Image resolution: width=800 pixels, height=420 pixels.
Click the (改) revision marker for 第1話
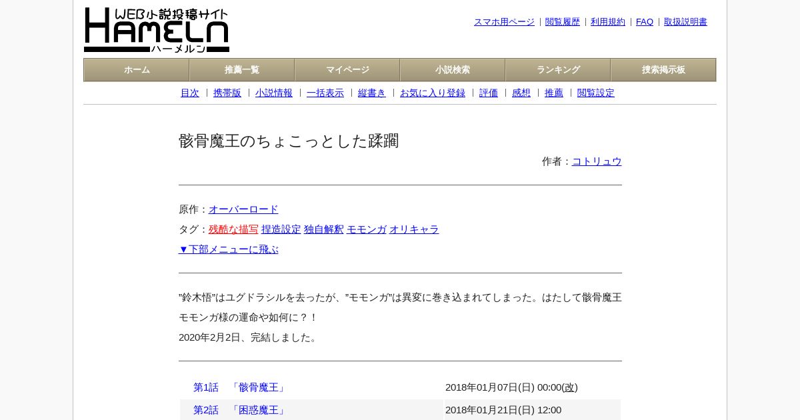(x=569, y=387)
